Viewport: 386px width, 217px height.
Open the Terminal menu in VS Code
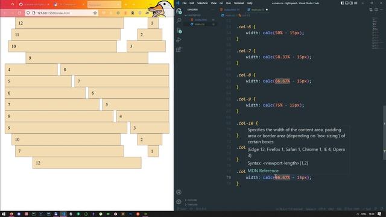pos(239,3)
